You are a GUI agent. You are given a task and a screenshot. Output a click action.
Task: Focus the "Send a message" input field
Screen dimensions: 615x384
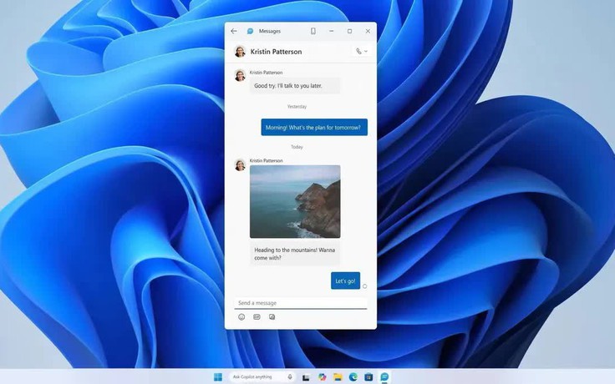point(301,303)
